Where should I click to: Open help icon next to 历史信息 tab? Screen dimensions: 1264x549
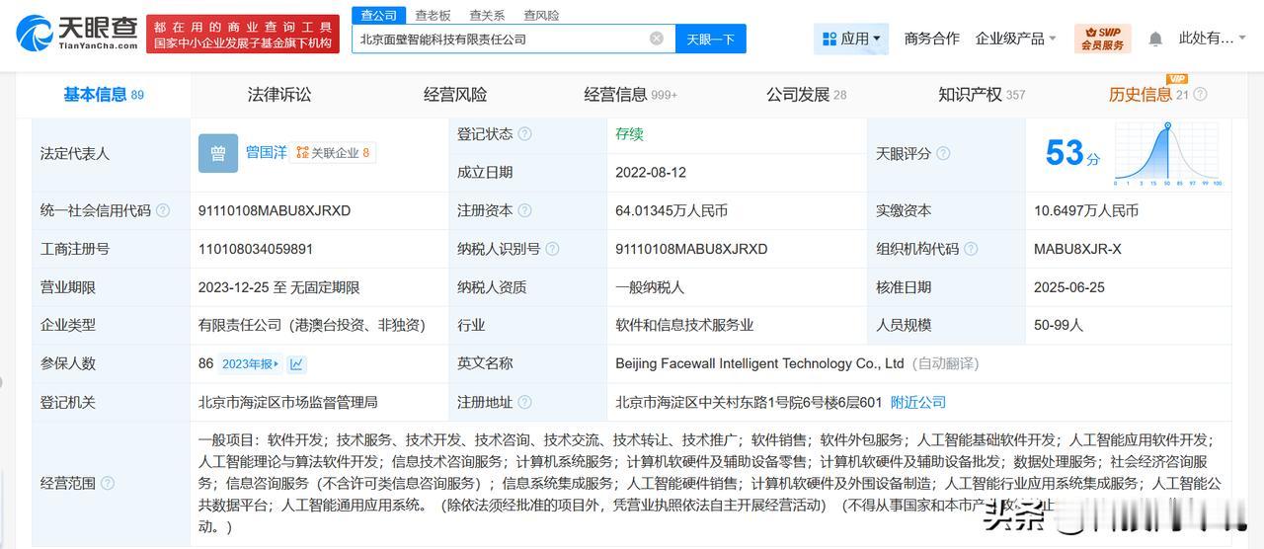pos(1200,95)
